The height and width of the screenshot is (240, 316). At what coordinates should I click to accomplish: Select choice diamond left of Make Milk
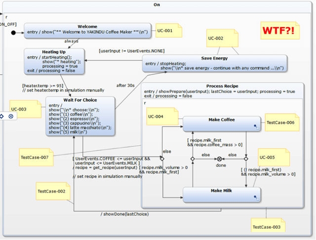(162, 159)
